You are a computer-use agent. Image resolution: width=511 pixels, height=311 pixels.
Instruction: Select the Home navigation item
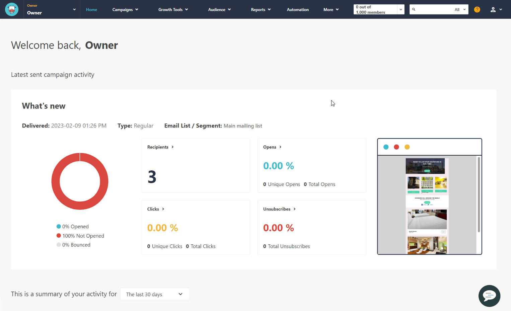(x=91, y=9)
